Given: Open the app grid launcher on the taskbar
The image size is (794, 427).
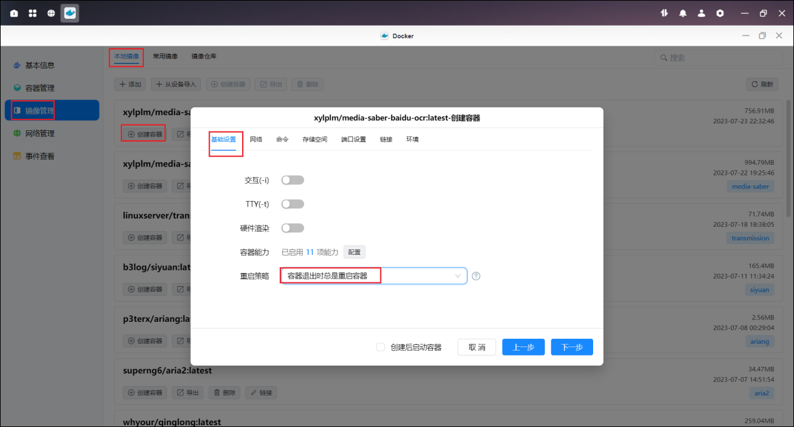Looking at the screenshot, I should point(32,13).
